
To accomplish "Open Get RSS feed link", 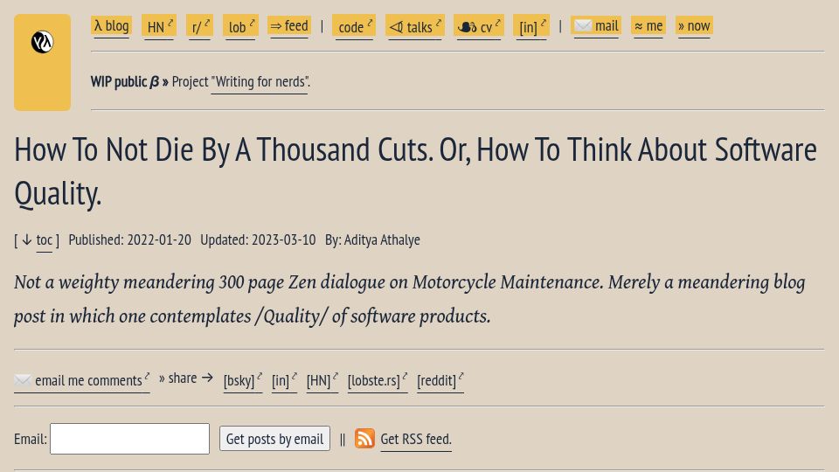I will click(x=416, y=439).
